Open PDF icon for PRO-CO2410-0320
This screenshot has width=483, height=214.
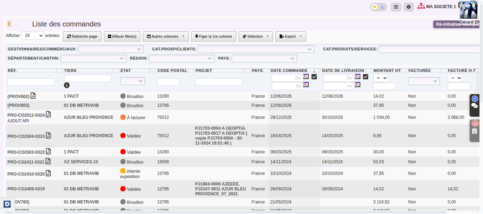(48, 173)
